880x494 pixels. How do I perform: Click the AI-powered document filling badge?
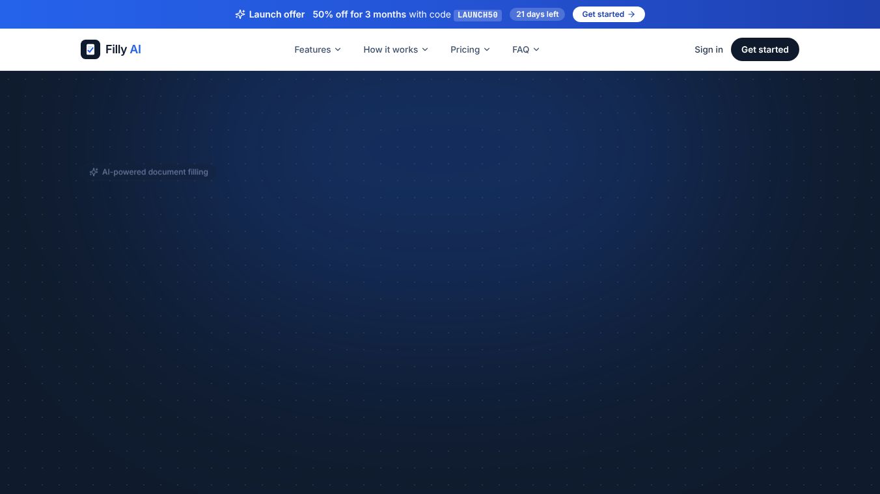coord(149,172)
